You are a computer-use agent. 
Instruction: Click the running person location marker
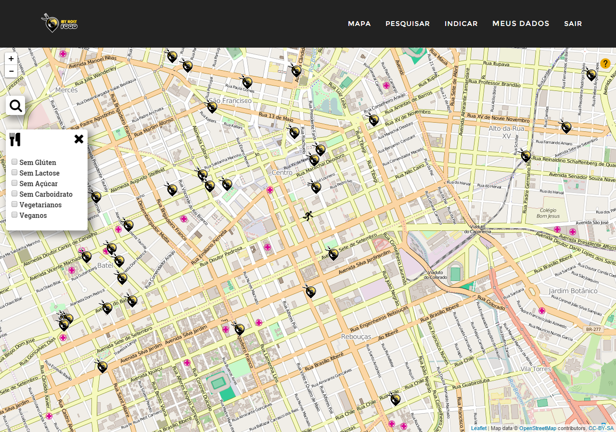coord(308,216)
